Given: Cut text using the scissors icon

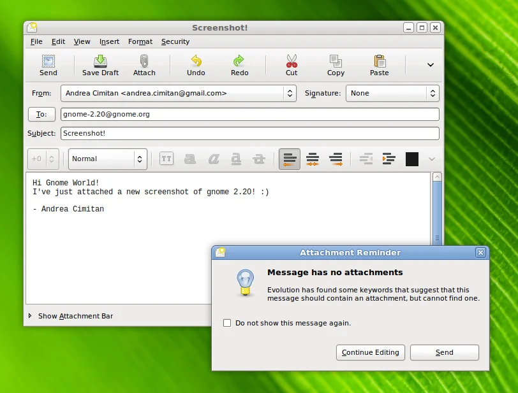Looking at the screenshot, I should click(291, 64).
